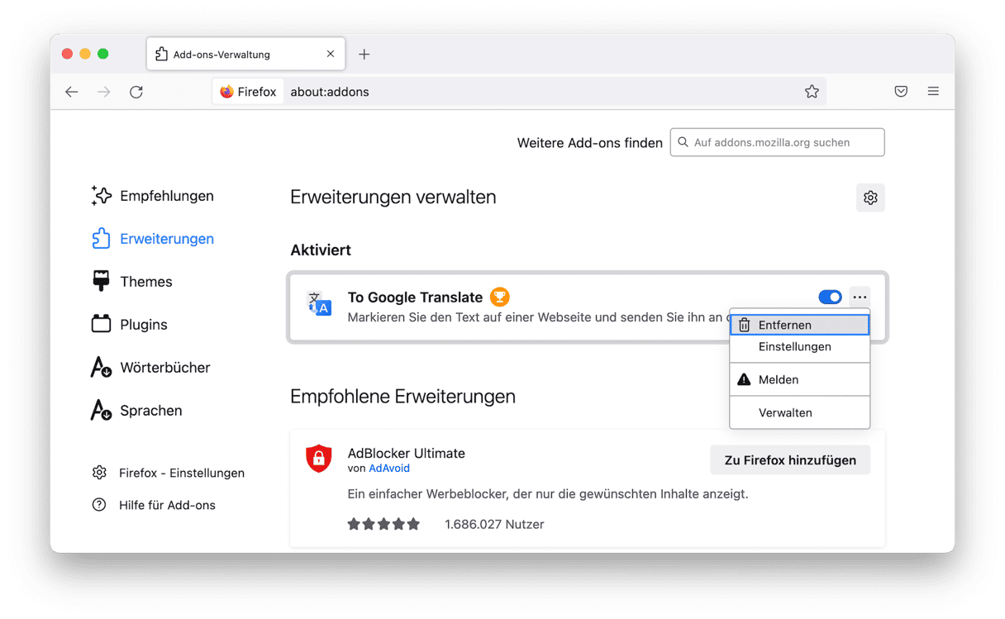1005x619 pixels.
Task: Click the Aktiviert section heading
Action: [x=321, y=250]
